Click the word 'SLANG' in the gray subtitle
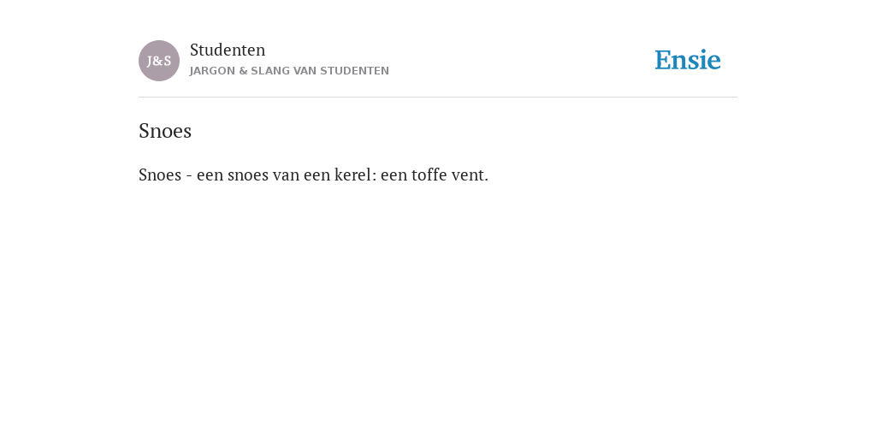The image size is (876, 438). point(269,71)
